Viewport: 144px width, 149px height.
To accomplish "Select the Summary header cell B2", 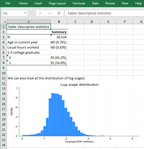I will pos(59,32).
